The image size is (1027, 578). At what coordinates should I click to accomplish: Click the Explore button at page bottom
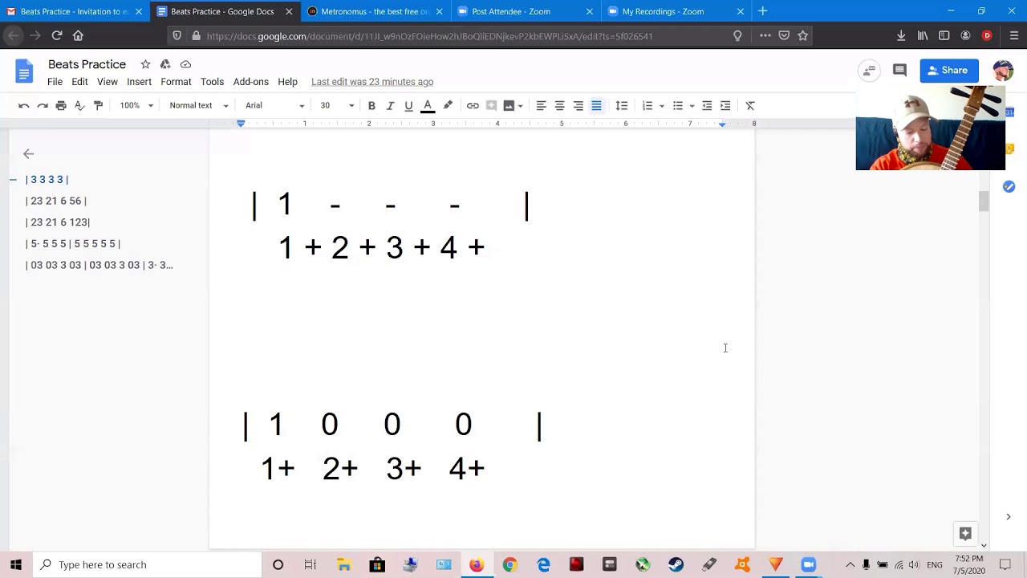pyautogui.click(x=965, y=534)
